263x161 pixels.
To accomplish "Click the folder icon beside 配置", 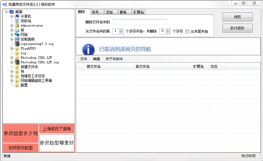I will pyautogui.click(x=17, y=85).
